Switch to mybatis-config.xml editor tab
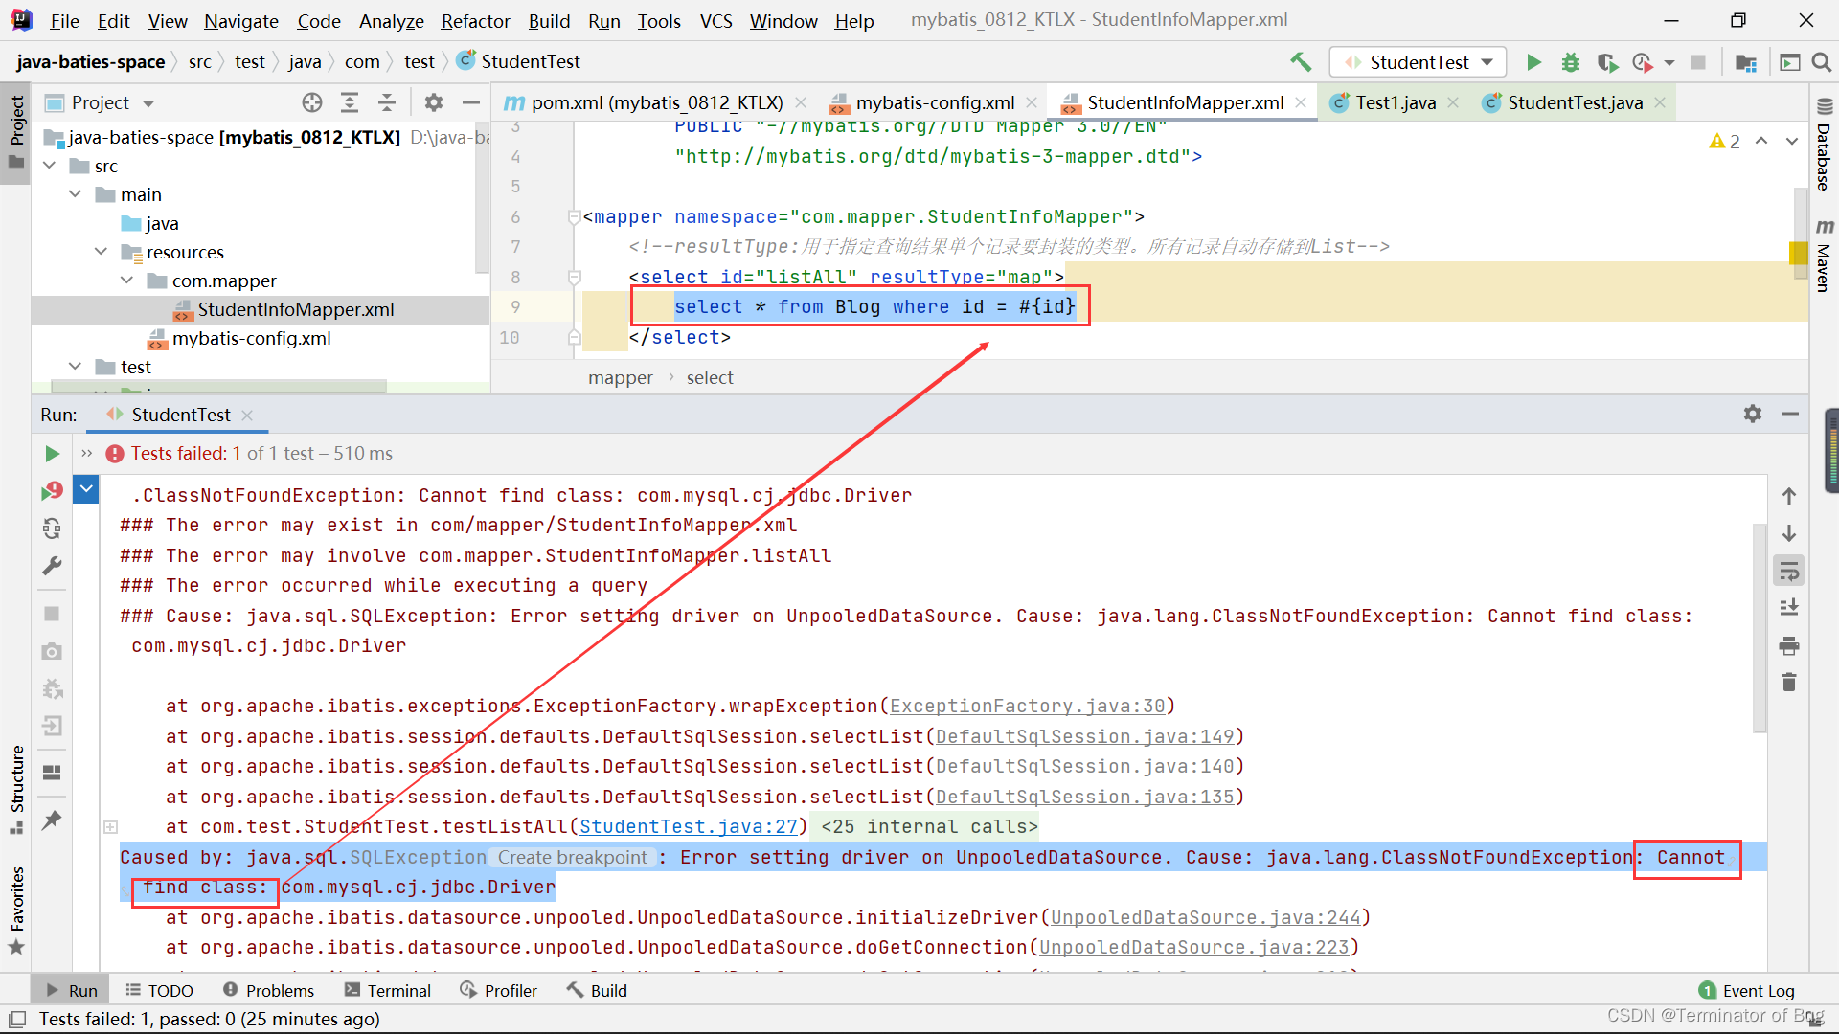The width and height of the screenshot is (1839, 1034). tap(935, 102)
